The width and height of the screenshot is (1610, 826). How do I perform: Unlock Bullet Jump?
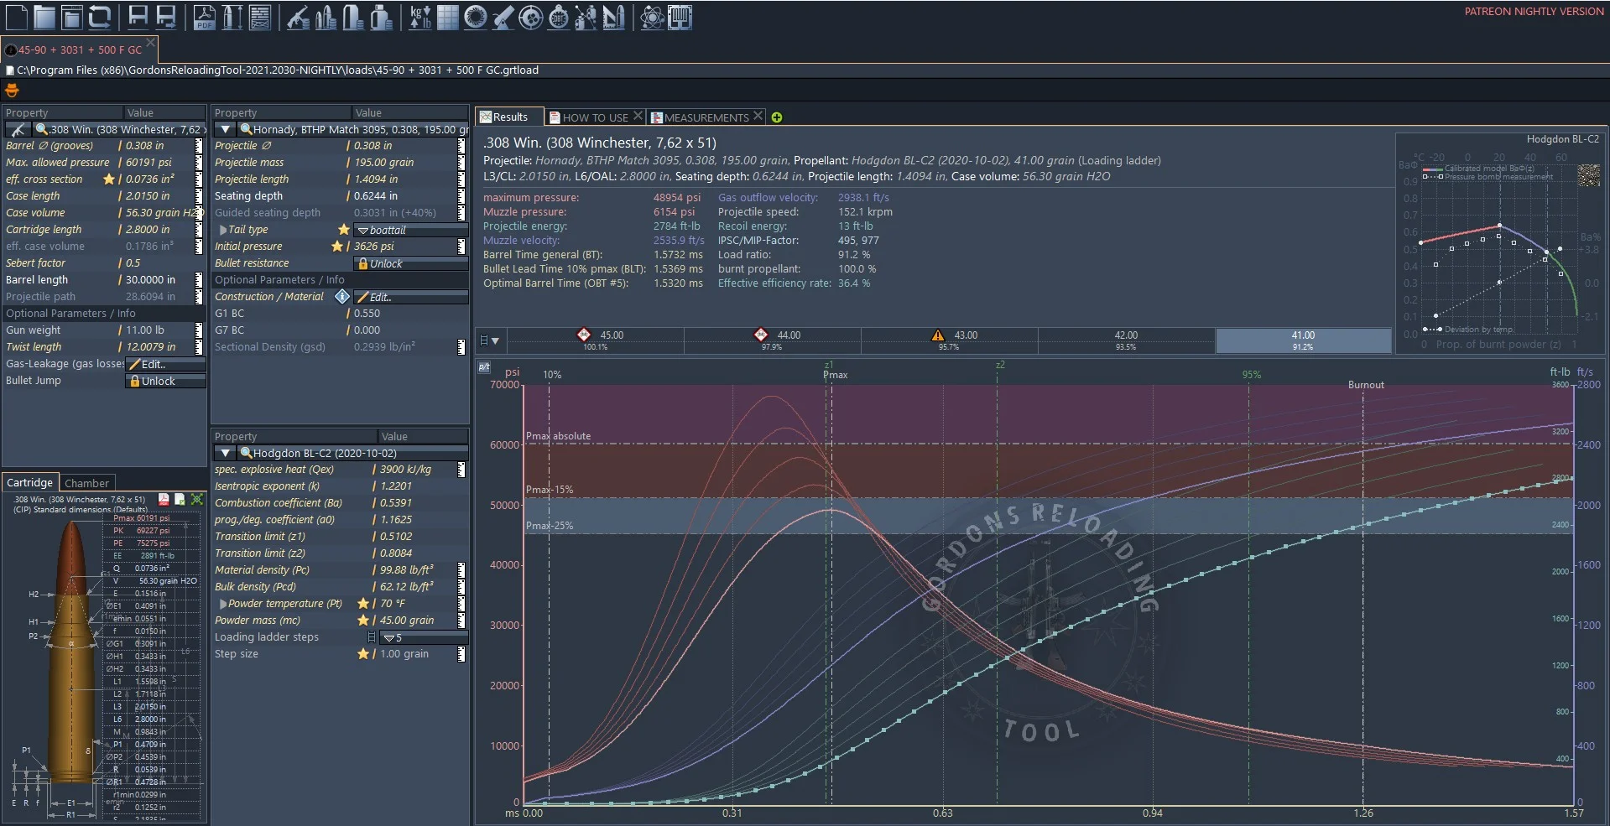click(165, 381)
